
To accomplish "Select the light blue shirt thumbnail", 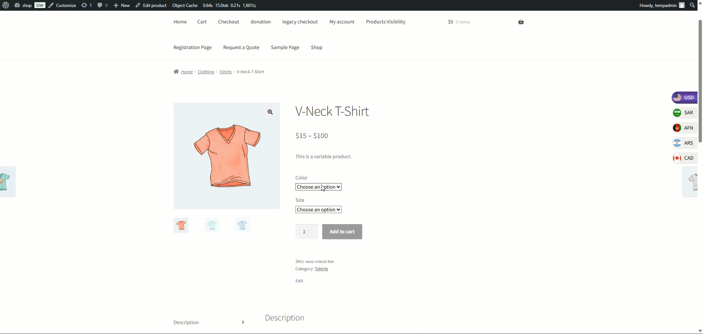I will click(242, 225).
